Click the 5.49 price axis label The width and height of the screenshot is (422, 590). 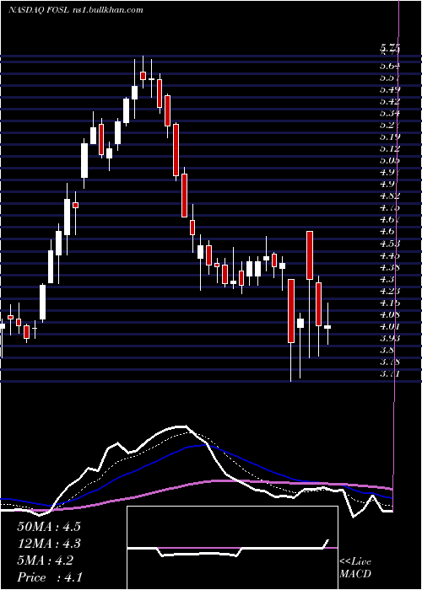(390, 89)
